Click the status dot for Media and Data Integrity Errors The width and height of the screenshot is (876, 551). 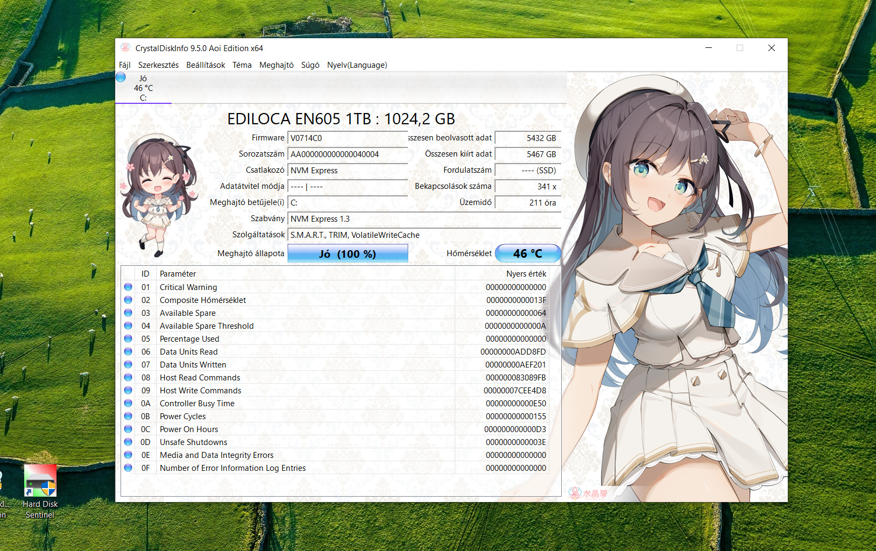pos(128,455)
